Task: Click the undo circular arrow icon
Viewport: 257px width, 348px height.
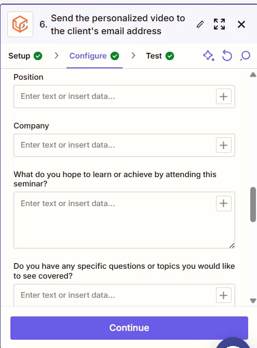Action: pos(227,55)
